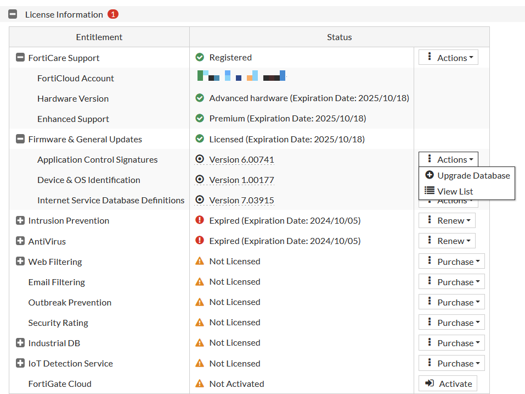Viewport: 525px width, 394px height.
Task: Click warning icon for Web Filtering status
Action: 200,261
